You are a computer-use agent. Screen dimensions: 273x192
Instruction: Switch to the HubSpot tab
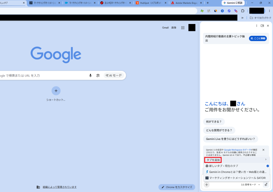pyautogui.click(x=151, y=3)
